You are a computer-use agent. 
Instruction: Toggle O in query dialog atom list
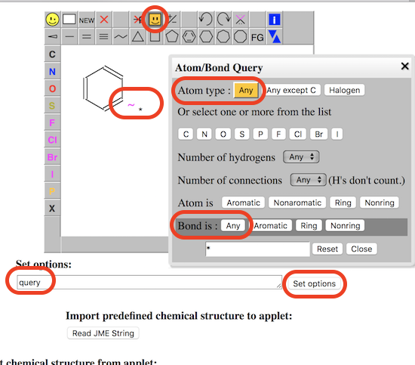pos(223,134)
